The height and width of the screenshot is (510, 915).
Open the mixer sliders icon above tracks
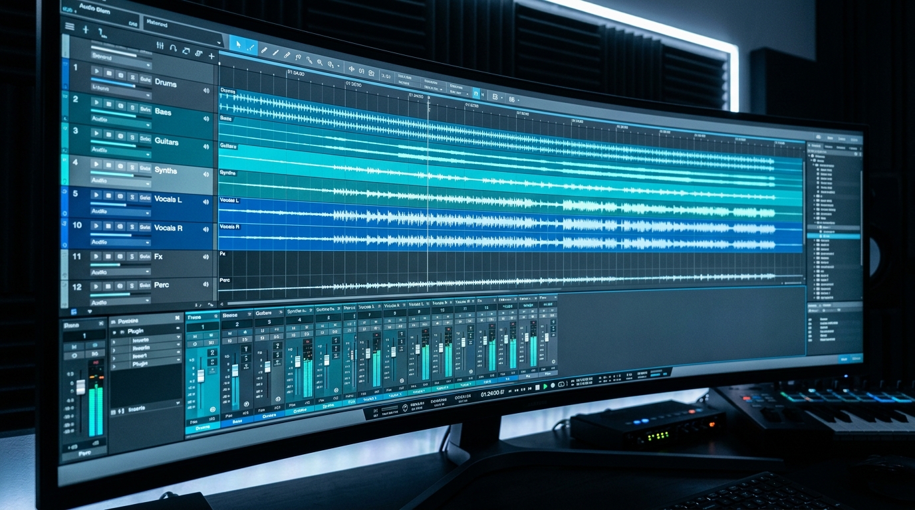coord(160,46)
